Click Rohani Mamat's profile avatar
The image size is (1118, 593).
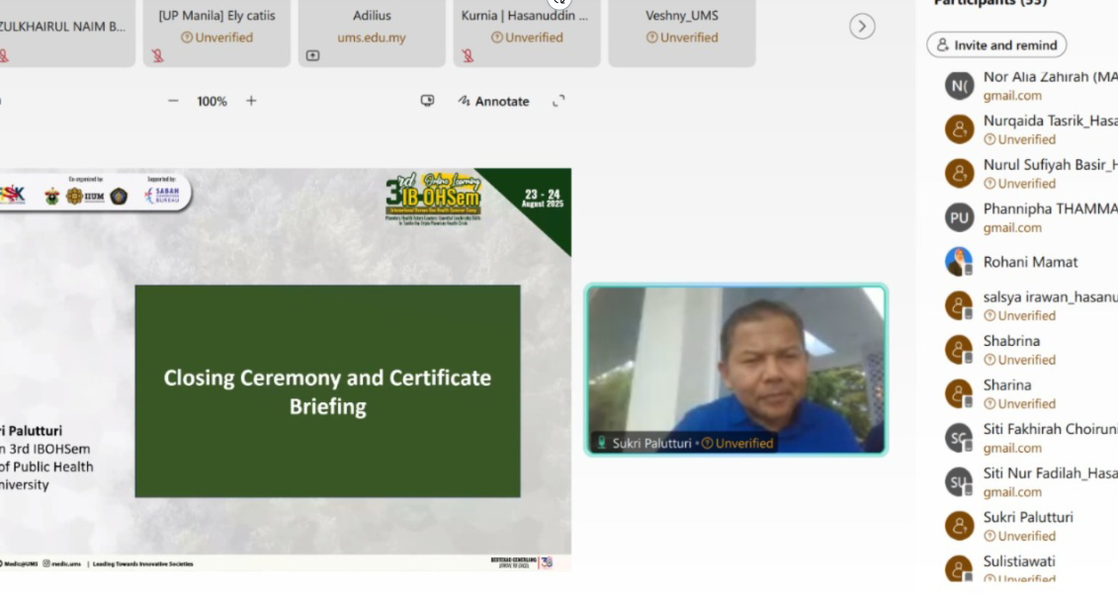(959, 262)
